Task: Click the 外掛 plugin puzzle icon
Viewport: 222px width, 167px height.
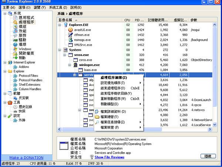Action: click(x=15, y=120)
